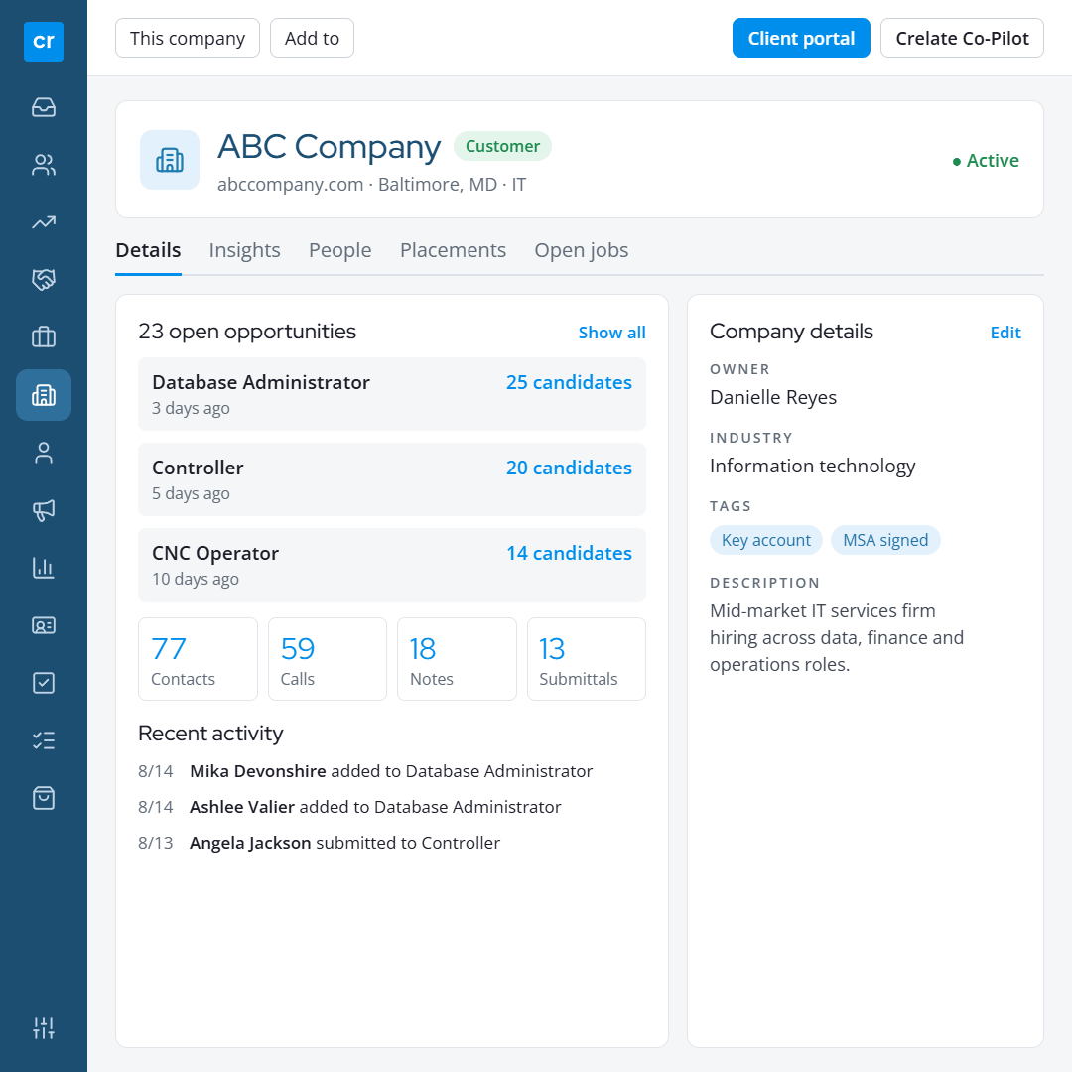This screenshot has height=1072, width=1072.
Task: Open the contact card sidebar icon
Action: [43, 625]
